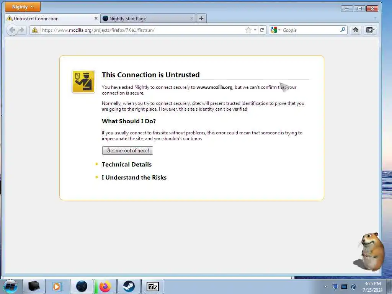Click the passport officer warning image
The image size is (392, 294).
[83, 82]
